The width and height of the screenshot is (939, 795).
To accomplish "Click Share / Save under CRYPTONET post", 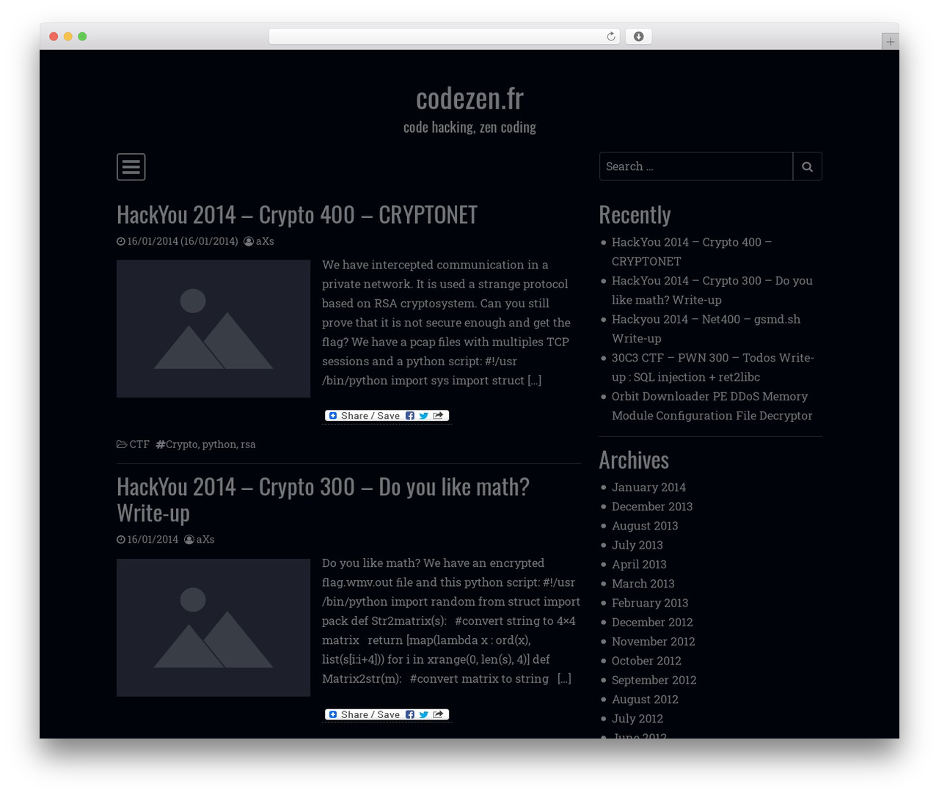I will (387, 416).
